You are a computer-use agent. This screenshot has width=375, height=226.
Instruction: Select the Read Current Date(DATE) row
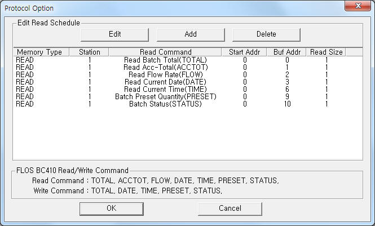click(x=188, y=82)
